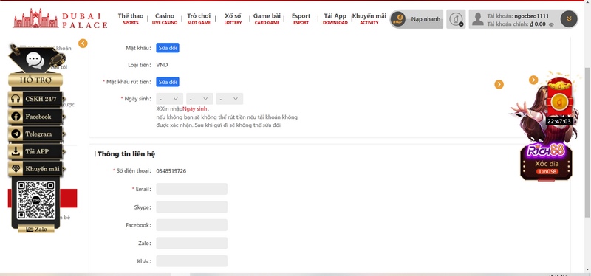Screen dimensions: 591x276
Task: Click the vertical page scrollbar
Action: tap(587, 143)
